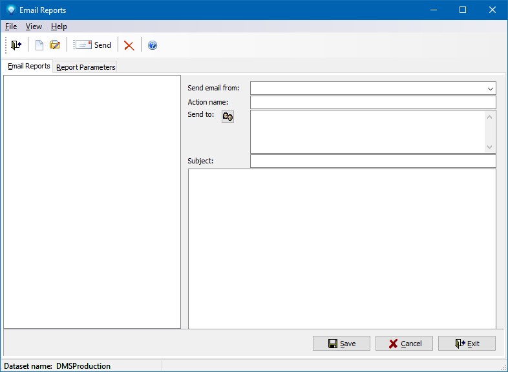
Task: Open the View menu
Action: click(x=34, y=26)
